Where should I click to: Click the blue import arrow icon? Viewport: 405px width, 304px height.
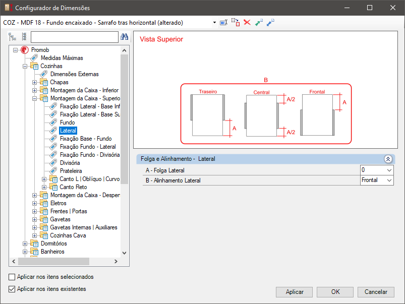tap(270, 23)
